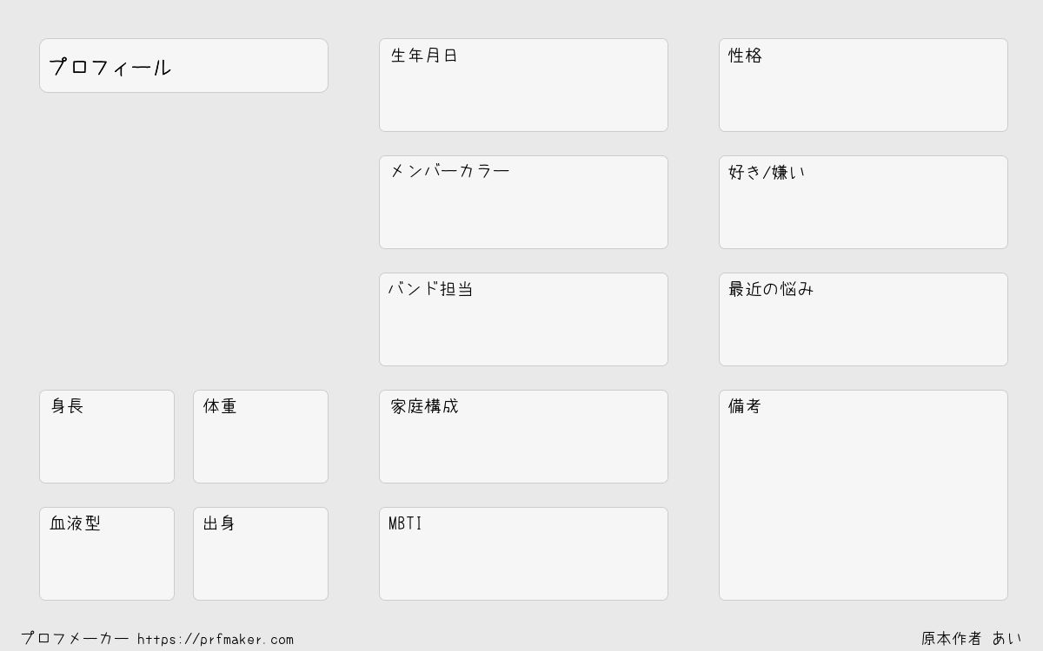Select the 出身 field
The width and height of the screenshot is (1043, 651).
[x=261, y=554]
